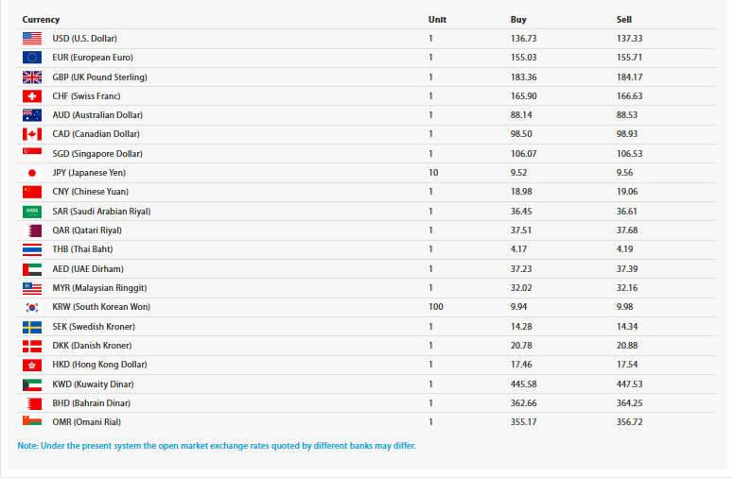Select the UK flag icon
The height and width of the screenshot is (478, 734).
(x=32, y=77)
